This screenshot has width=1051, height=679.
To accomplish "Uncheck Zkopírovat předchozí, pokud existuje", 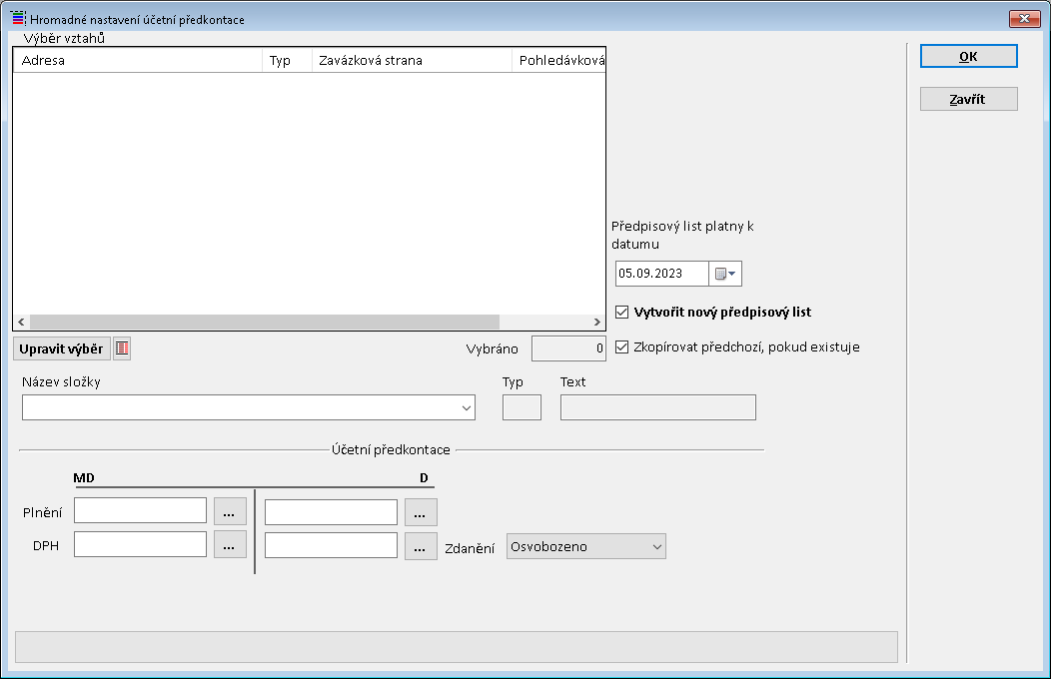I will [622, 347].
